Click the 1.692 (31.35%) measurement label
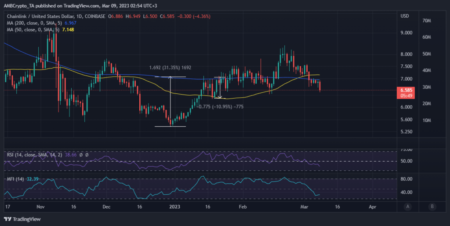Viewport: 450px width, 226px height. click(x=170, y=68)
